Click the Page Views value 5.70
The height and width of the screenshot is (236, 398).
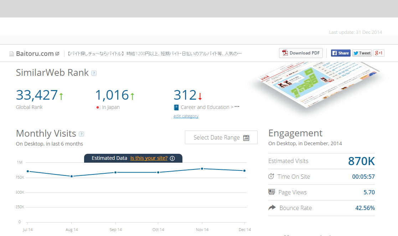coord(369,193)
